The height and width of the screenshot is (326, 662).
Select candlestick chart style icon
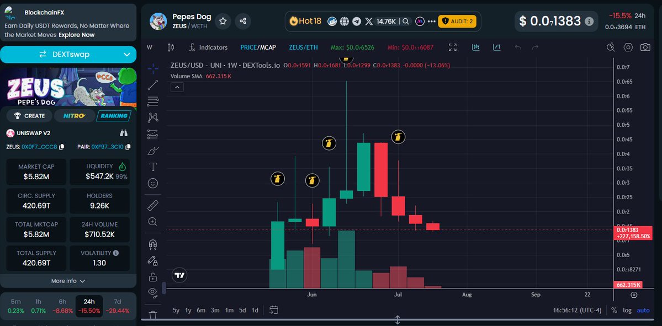click(x=171, y=47)
